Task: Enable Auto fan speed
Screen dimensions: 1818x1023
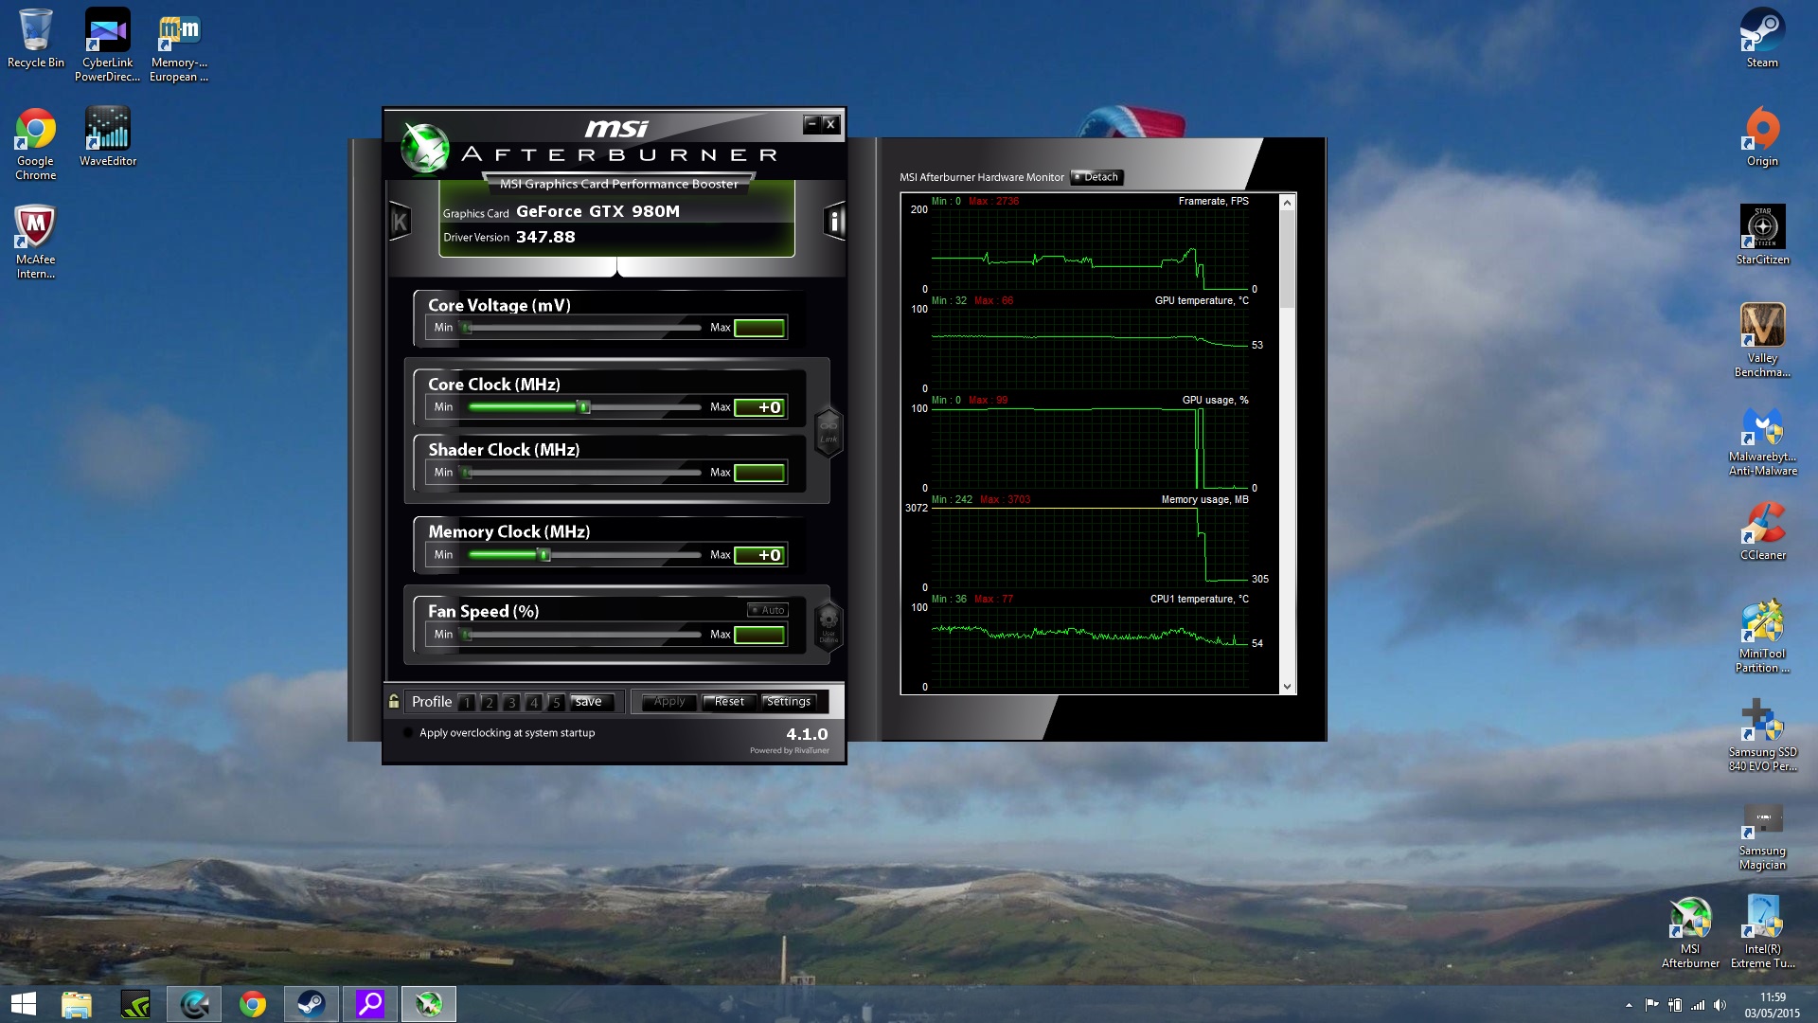Action: tap(768, 610)
